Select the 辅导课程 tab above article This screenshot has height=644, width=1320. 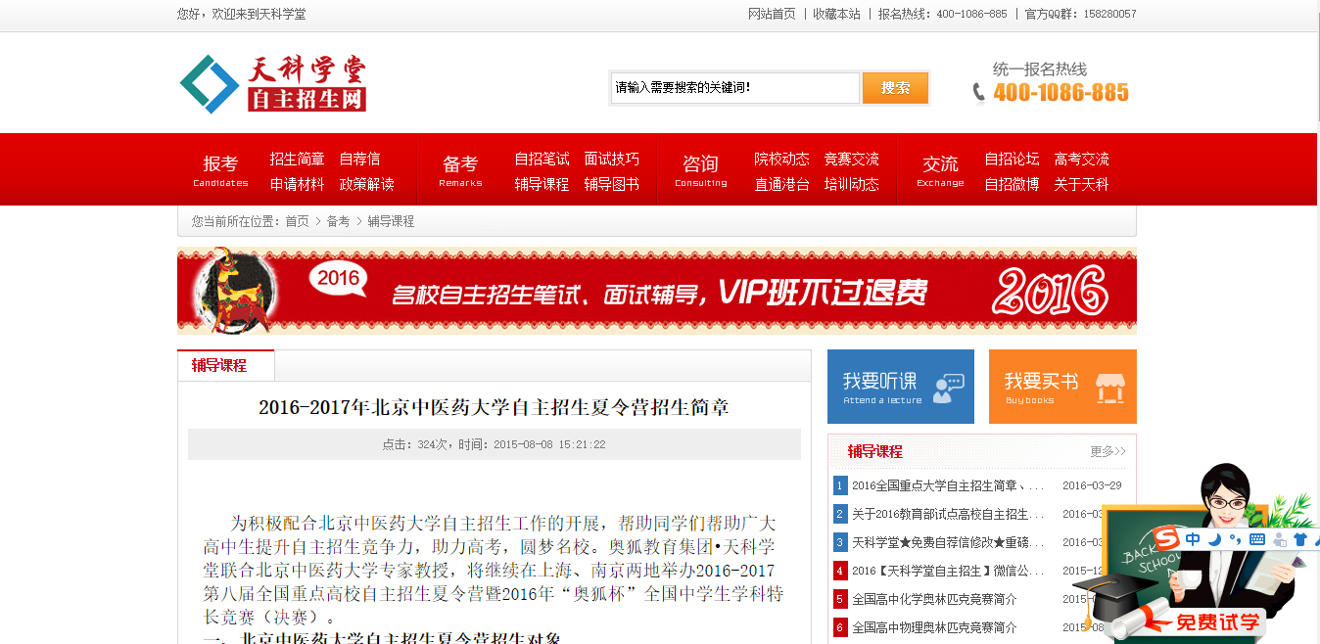[219, 365]
